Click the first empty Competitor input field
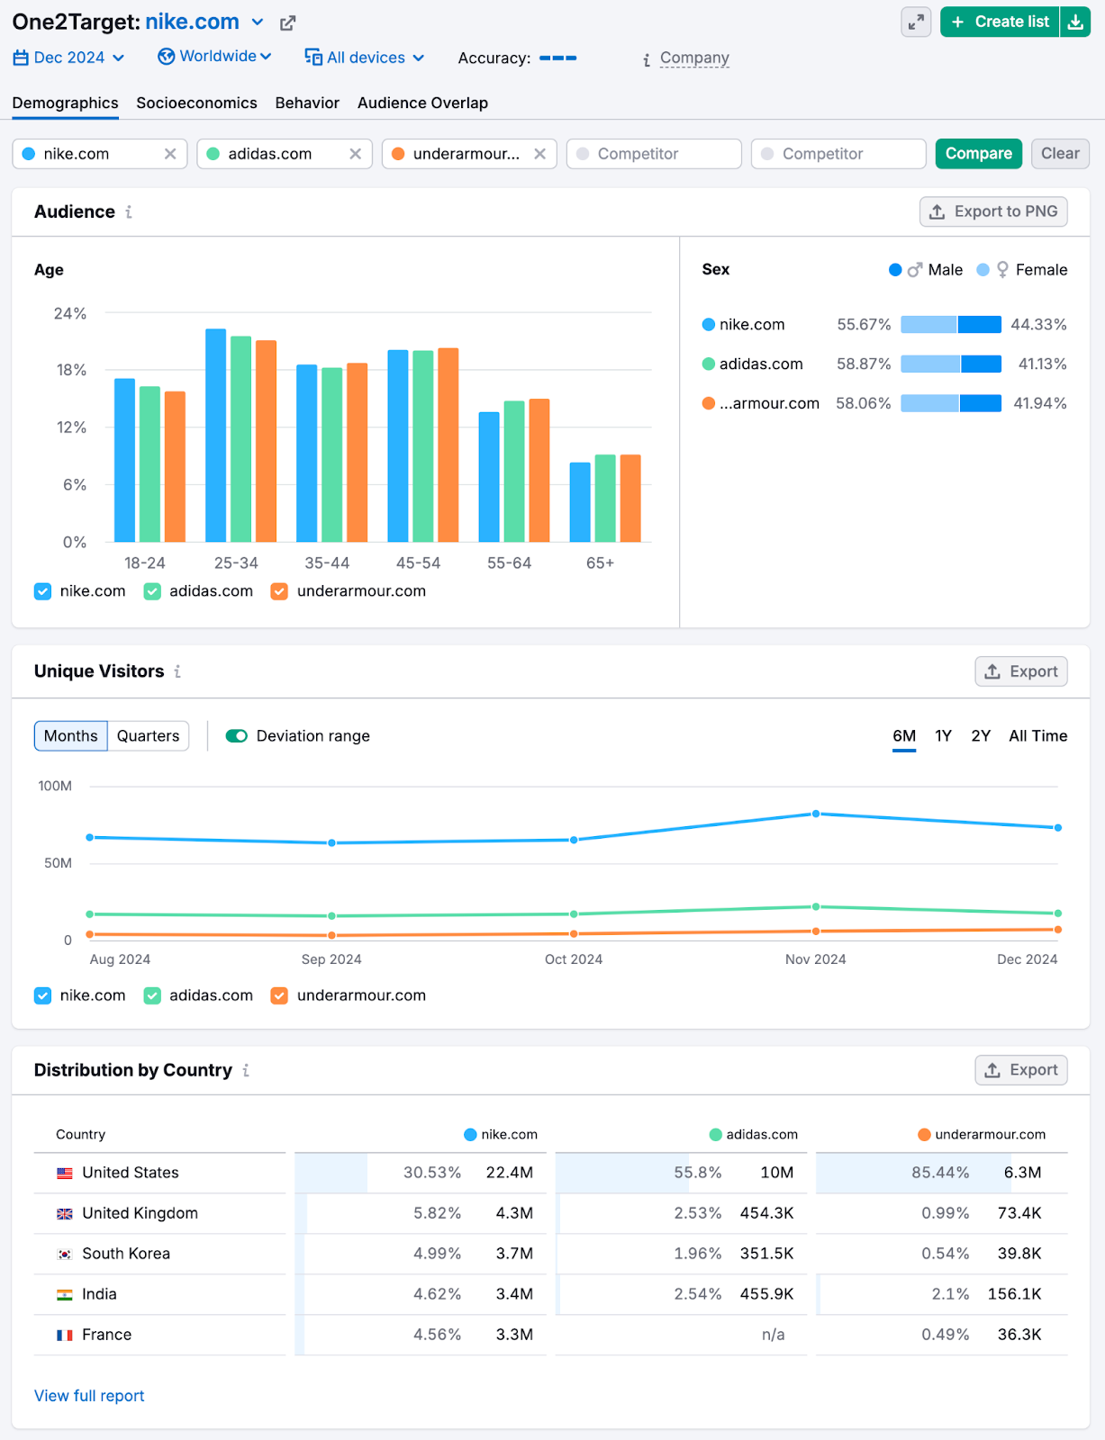Screen dimensions: 1105x1440 (x=654, y=154)
